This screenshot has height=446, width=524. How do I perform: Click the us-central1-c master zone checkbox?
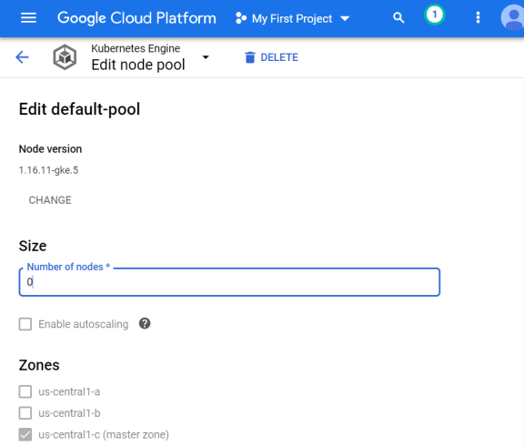click(25, 434)
